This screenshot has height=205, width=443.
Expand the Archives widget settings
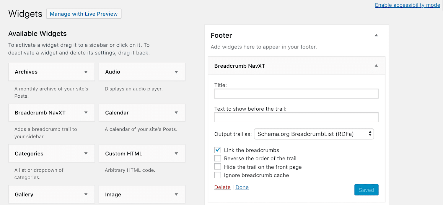[86, 72]
